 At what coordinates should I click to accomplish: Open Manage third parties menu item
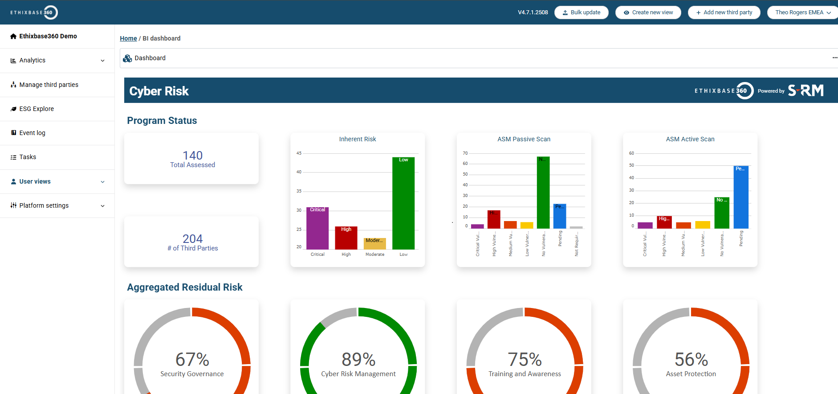coord(49,85)
